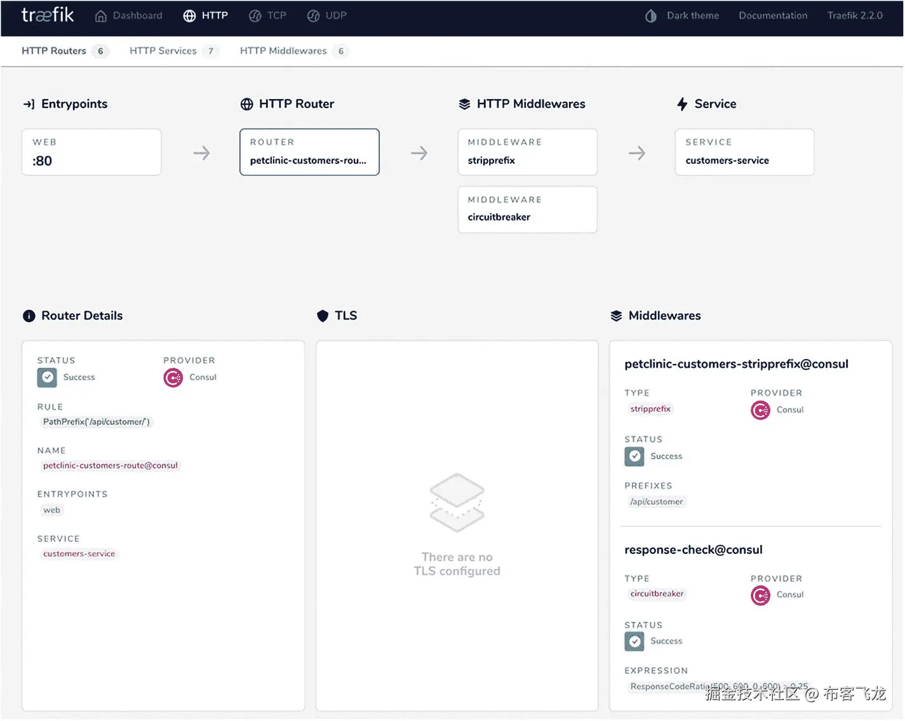The height and width of the screenshot is (721, 905).
Task: Click the response-check success status icon
Action: click(x=634, y=642)
